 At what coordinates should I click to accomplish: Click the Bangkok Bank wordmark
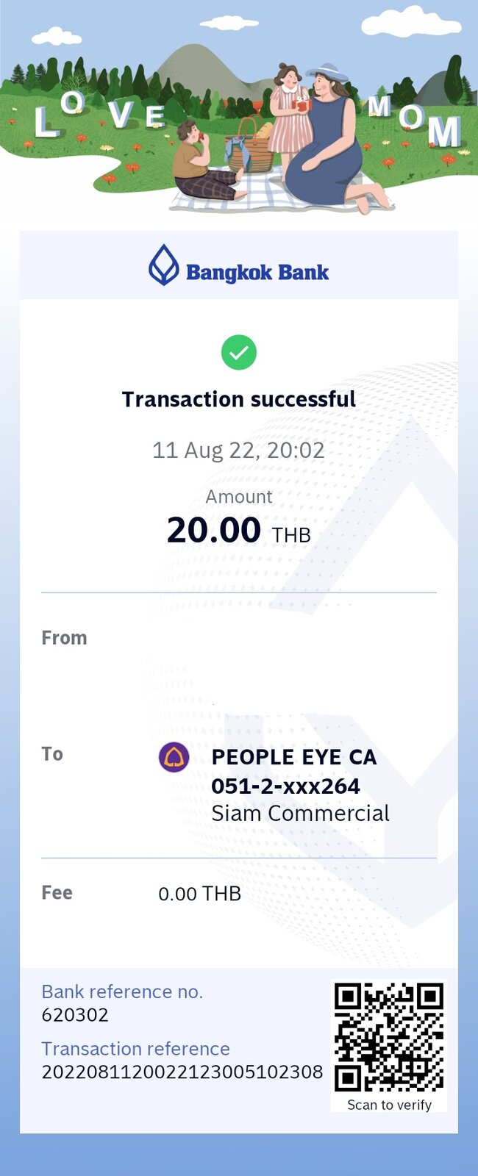(257, 273)
